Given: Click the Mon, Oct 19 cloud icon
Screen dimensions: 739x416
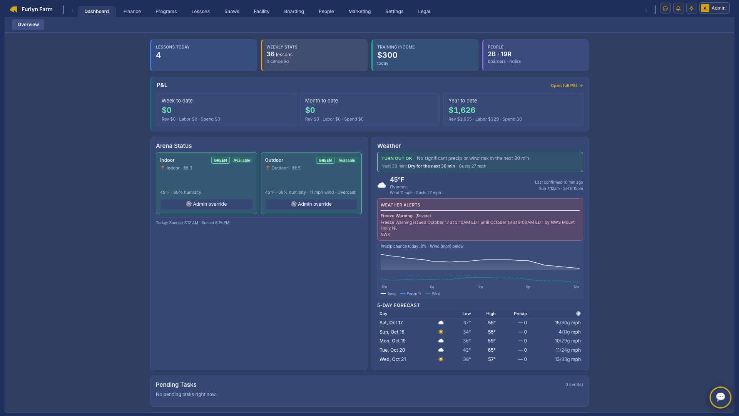Looking at the screenshot, I should point(441,341).
